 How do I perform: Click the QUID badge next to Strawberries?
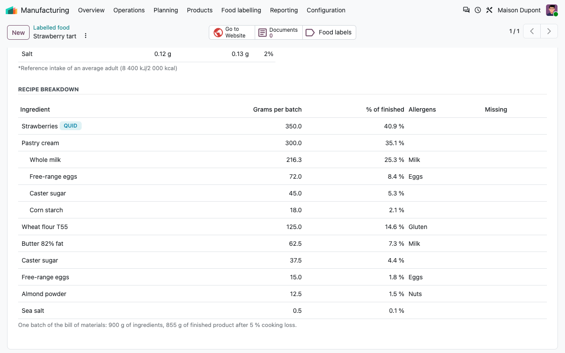pyautogui.click(x=71, y=126)
